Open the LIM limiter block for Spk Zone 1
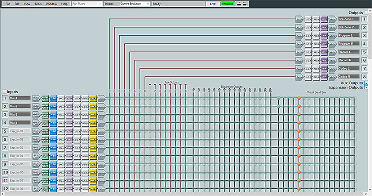 pos(324,19)
